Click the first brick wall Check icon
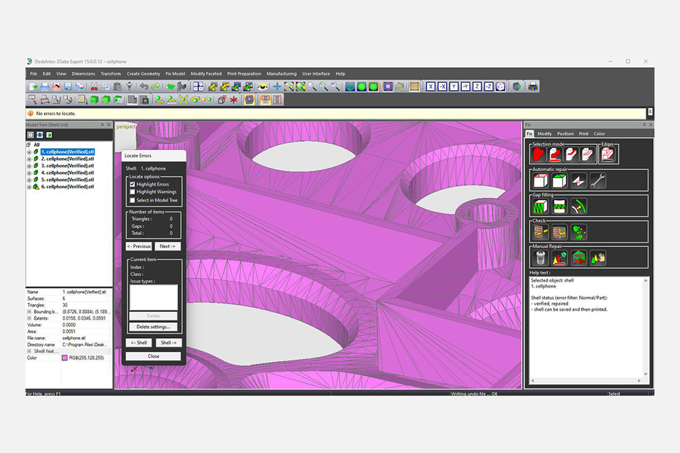 point(540,232)
